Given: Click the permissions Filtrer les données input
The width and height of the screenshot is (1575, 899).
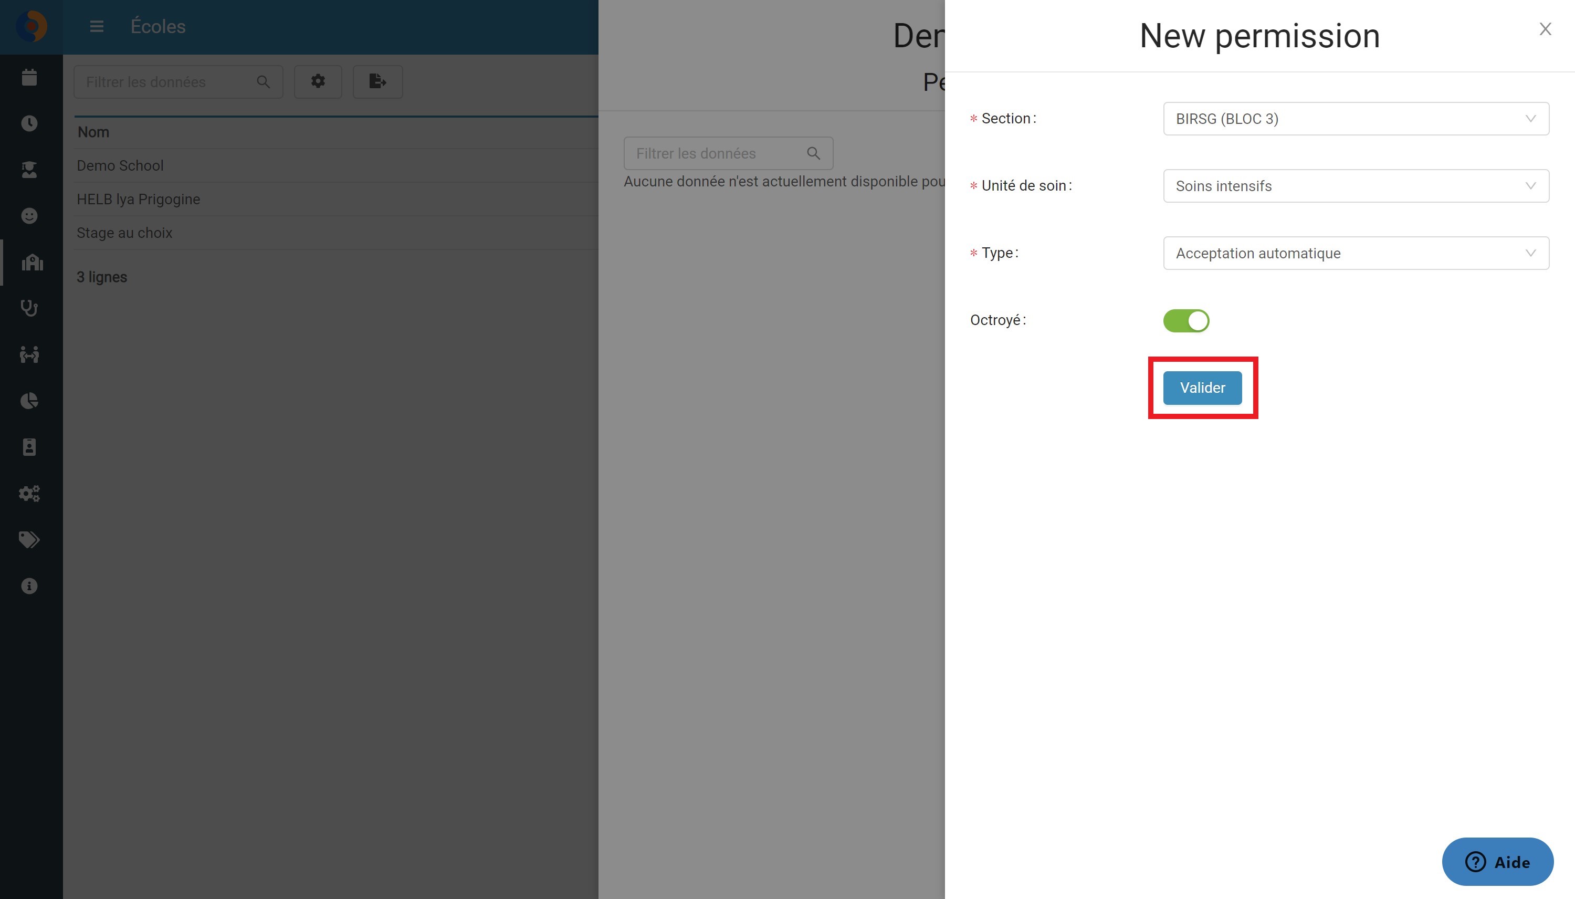Looking at the screenshot, I should click(728, 154).
